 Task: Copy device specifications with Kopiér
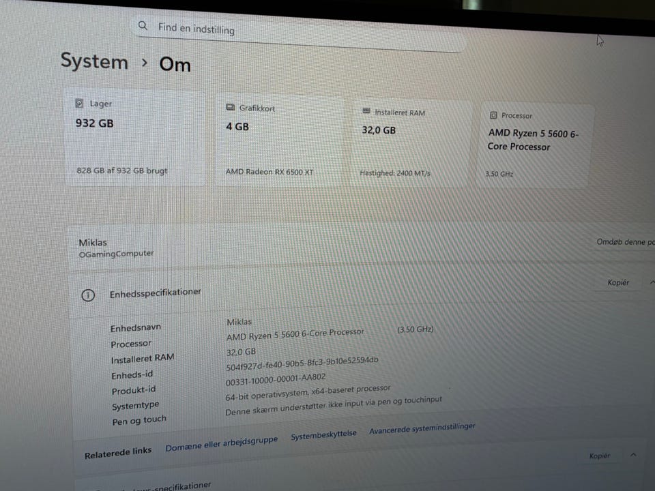pos(618,282)
